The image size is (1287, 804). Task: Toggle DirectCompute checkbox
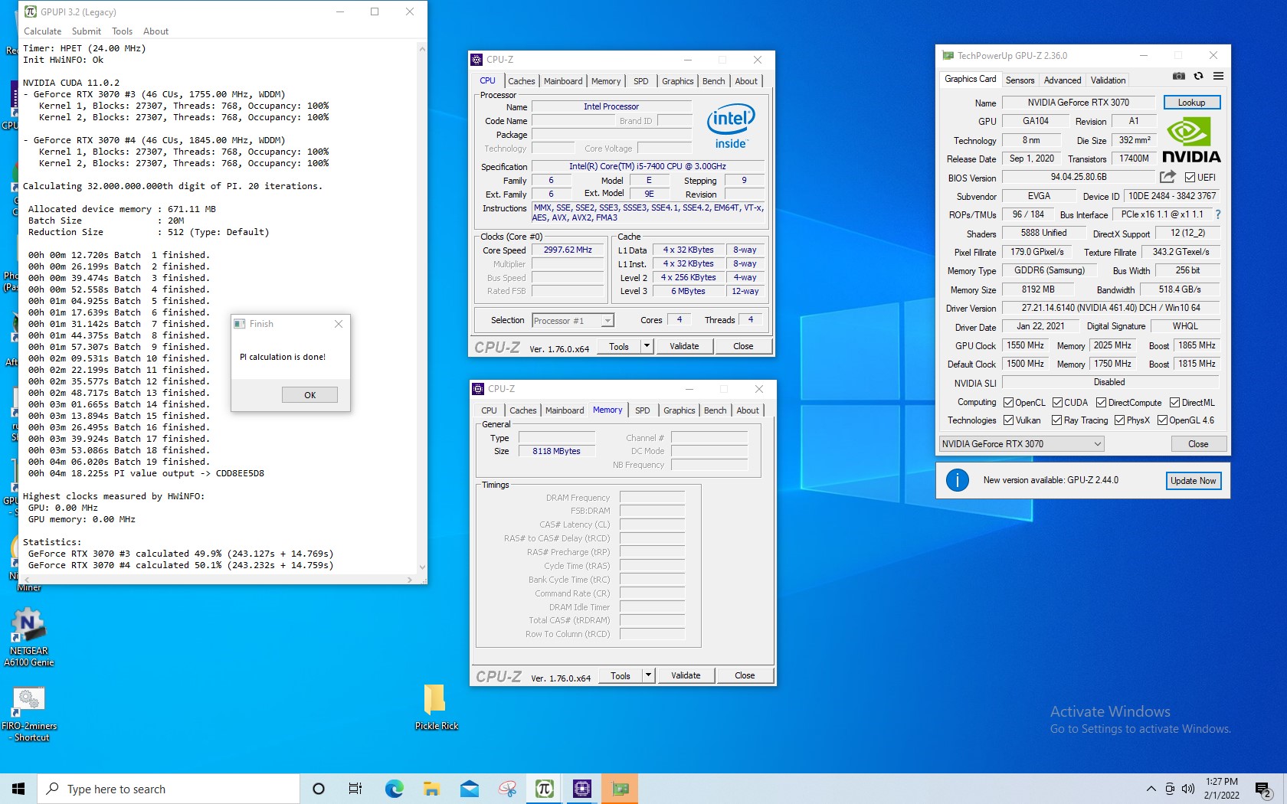tap(1101, 403)
